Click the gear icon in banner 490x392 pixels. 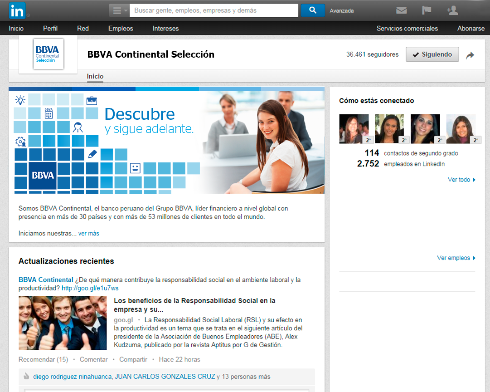21,142
